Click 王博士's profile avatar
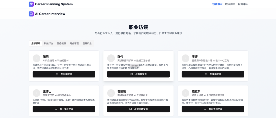The height and width of the screenshot is (118, 276). (37, 93)
